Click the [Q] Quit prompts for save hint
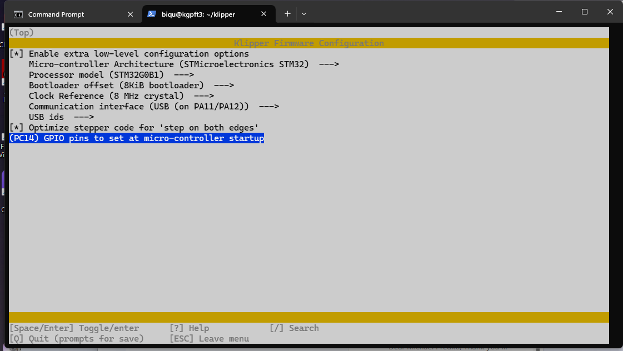The image size is (623, 351). pyautogui.click(x=77, y=339)
